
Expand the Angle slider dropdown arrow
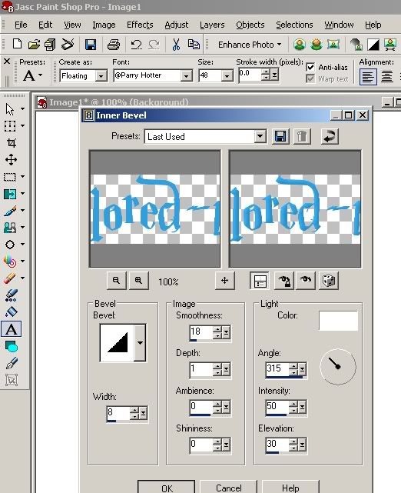point(302,369)
